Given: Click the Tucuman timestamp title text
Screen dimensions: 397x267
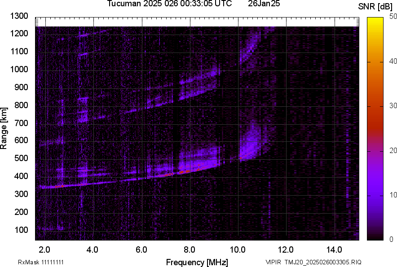Looking at the screenshot, I should [169, 4].
